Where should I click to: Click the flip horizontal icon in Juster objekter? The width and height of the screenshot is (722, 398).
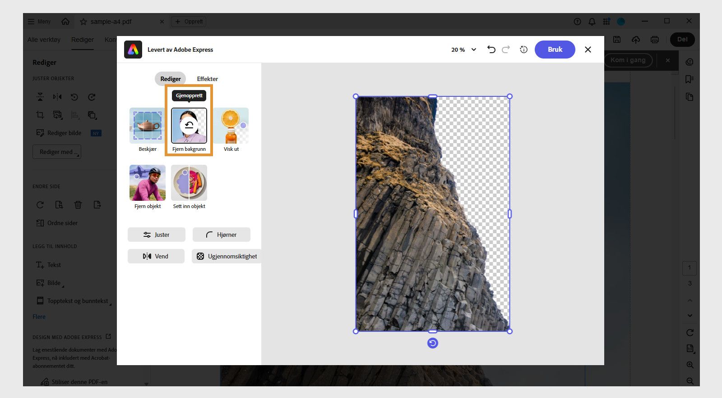[57, 97]
